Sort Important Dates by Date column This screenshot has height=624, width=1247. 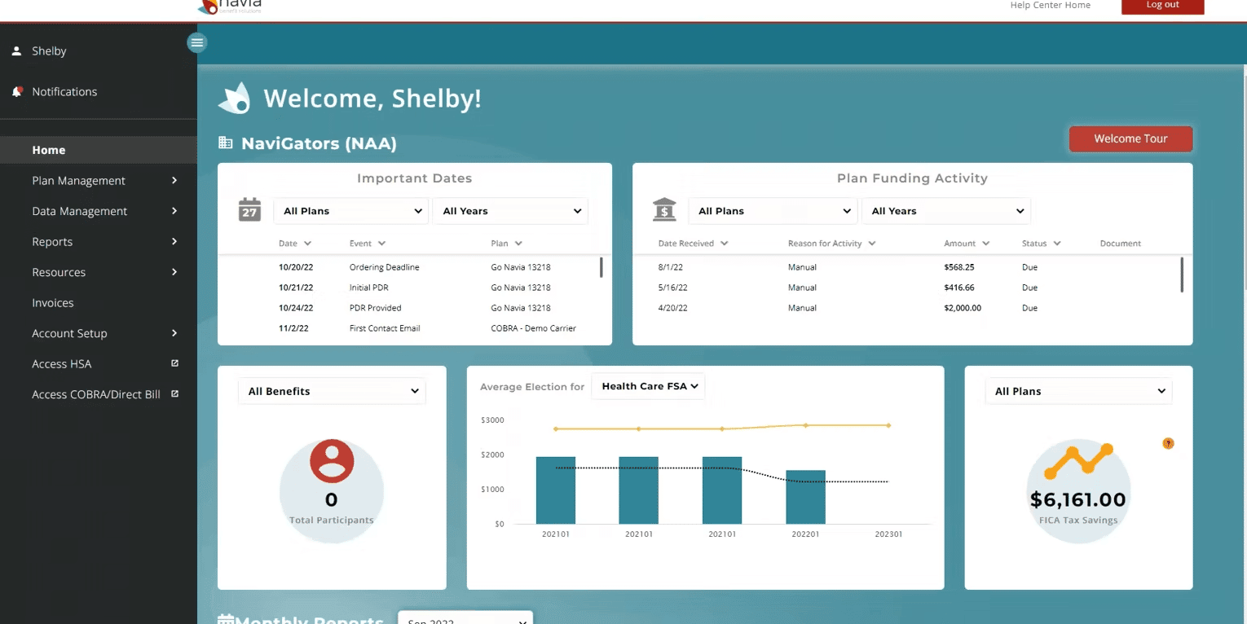pyautogui.click(x=295, y=243)
